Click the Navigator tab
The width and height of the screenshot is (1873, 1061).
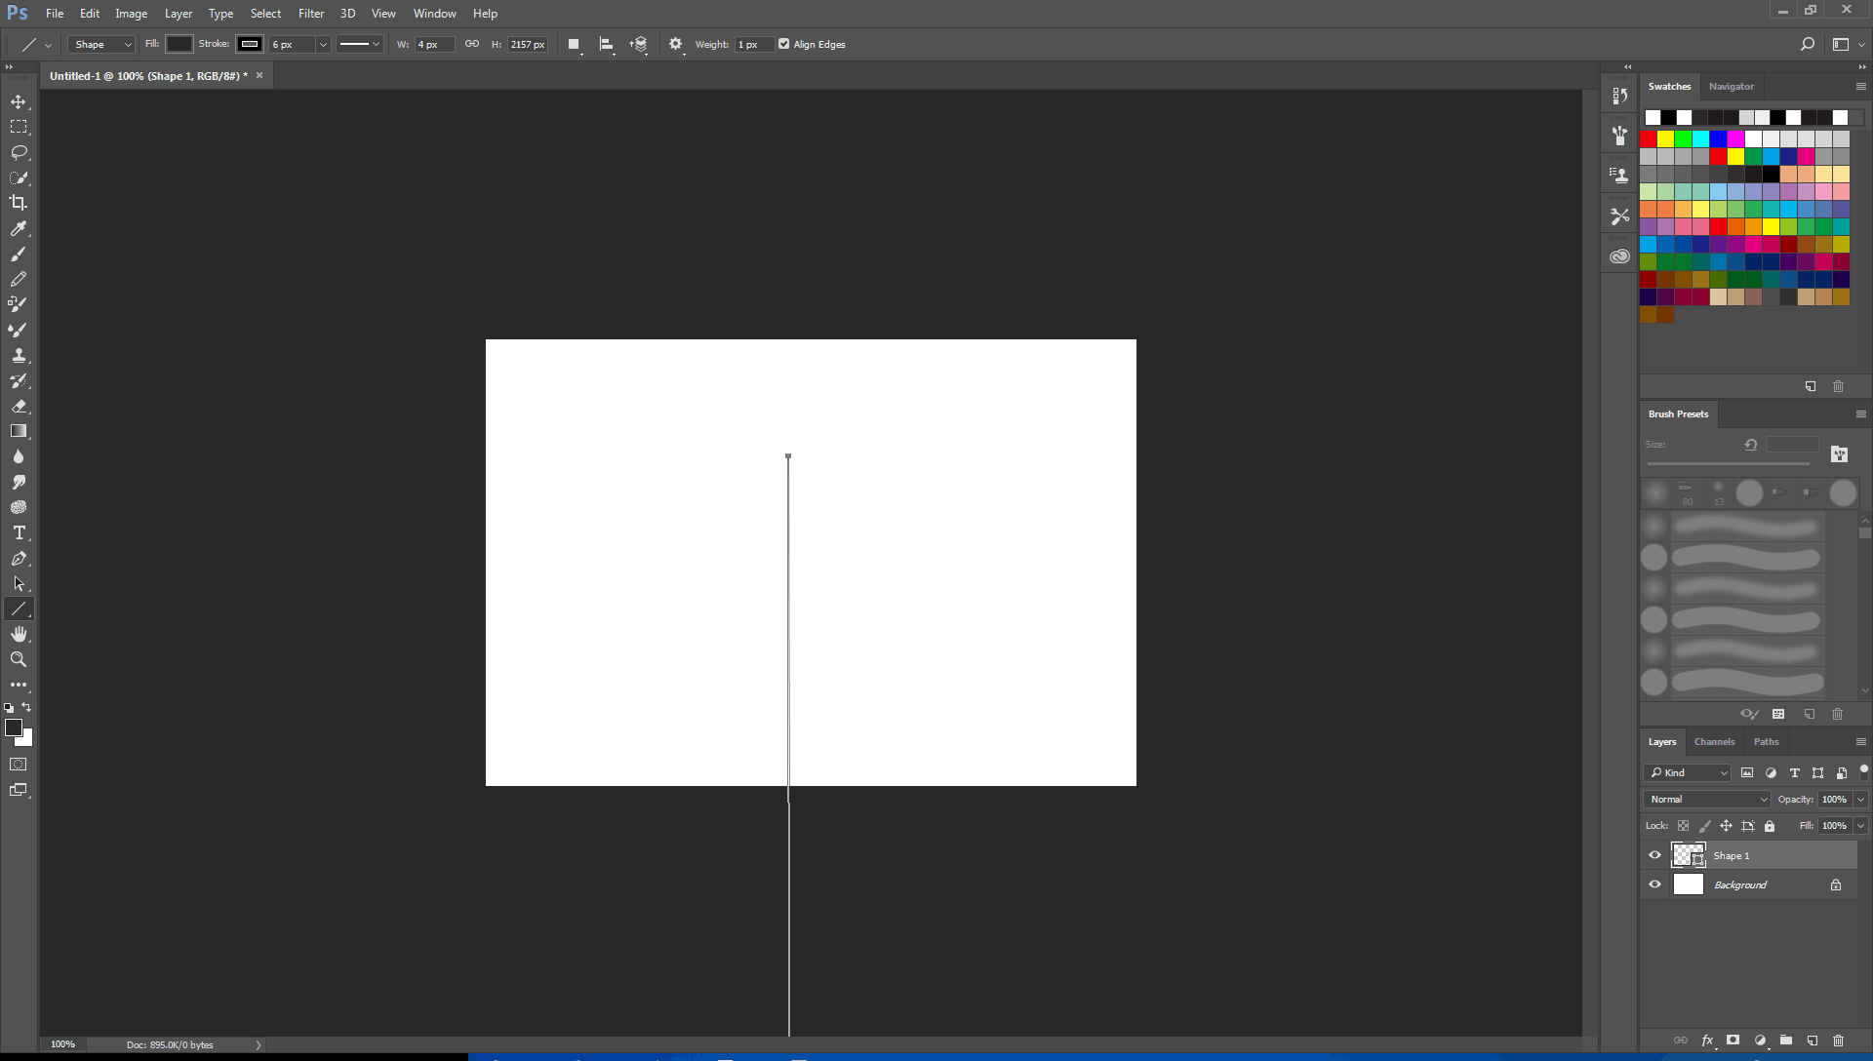1731,86
